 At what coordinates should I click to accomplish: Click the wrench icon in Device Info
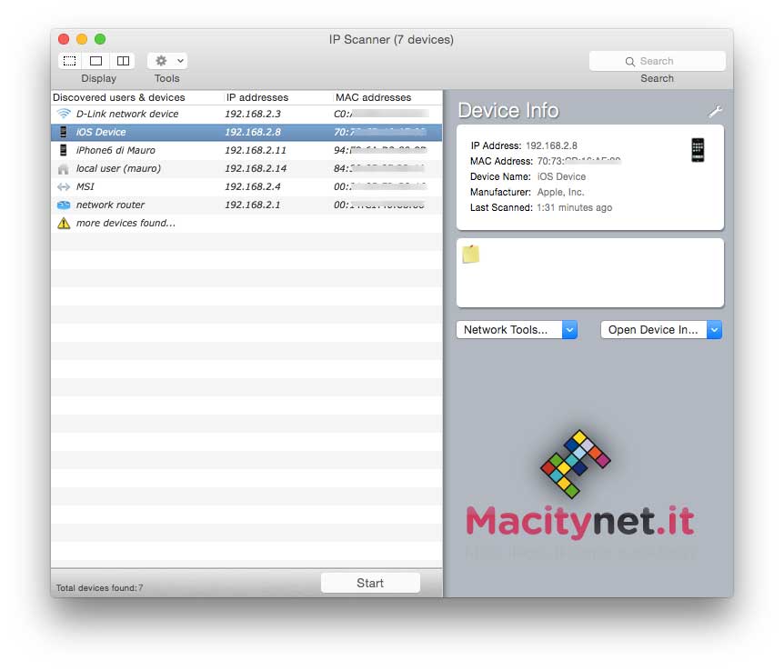point(716,111)
